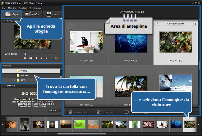The height and width of the screenshot is (136, 202).
Task: Open the Sfoglia tab
Action: coord(11,14)
